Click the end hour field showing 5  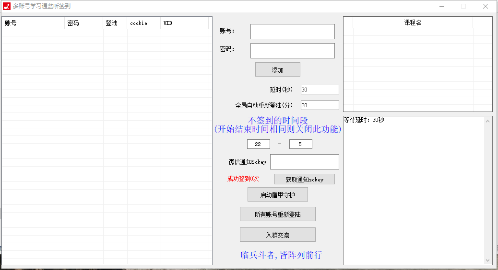[300, 144]
